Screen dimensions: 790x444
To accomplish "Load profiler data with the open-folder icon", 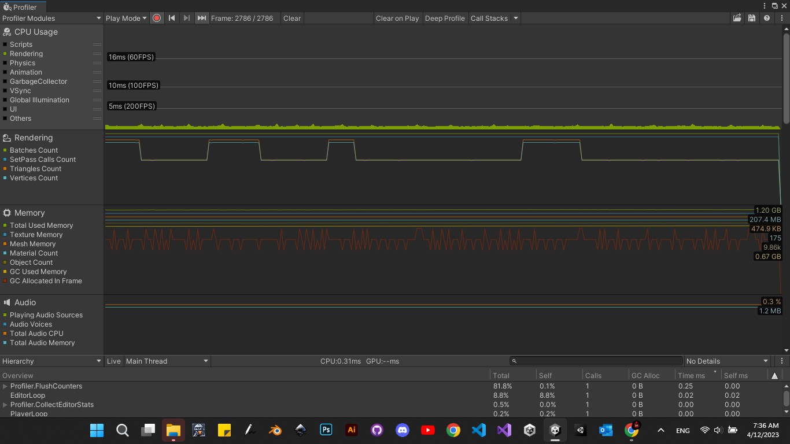I will coord(737,18).
